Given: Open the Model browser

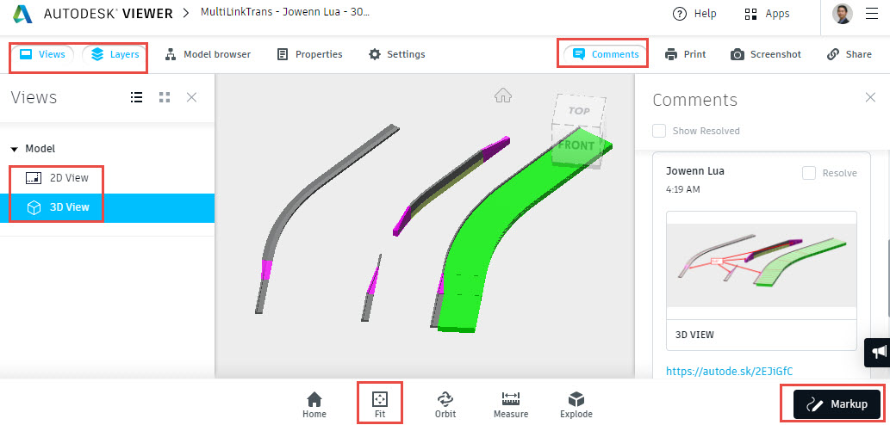Looking at the screenshot, I should (207, 54).
